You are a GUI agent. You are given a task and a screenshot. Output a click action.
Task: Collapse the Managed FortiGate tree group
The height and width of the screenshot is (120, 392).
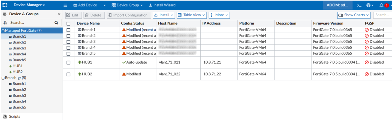[3, 31]
